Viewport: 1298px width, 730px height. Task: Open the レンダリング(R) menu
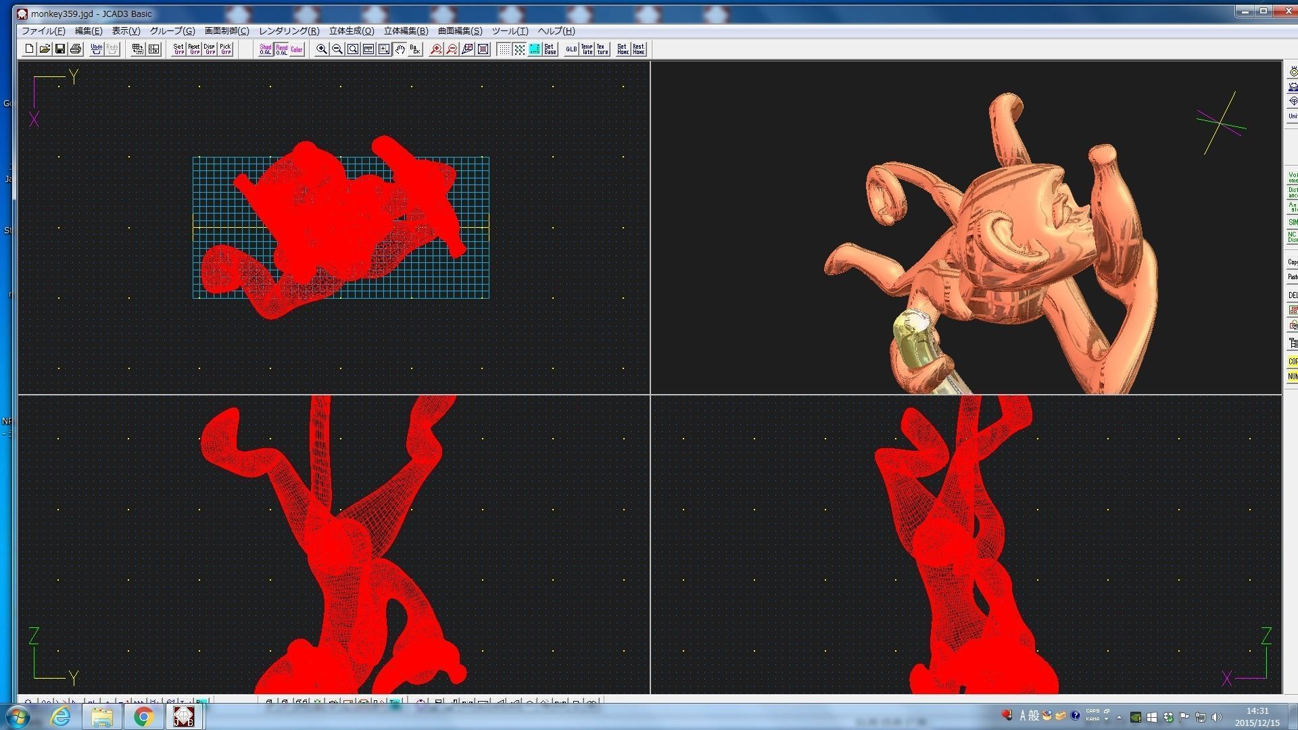pyautogui.click(x=289, y=30)
